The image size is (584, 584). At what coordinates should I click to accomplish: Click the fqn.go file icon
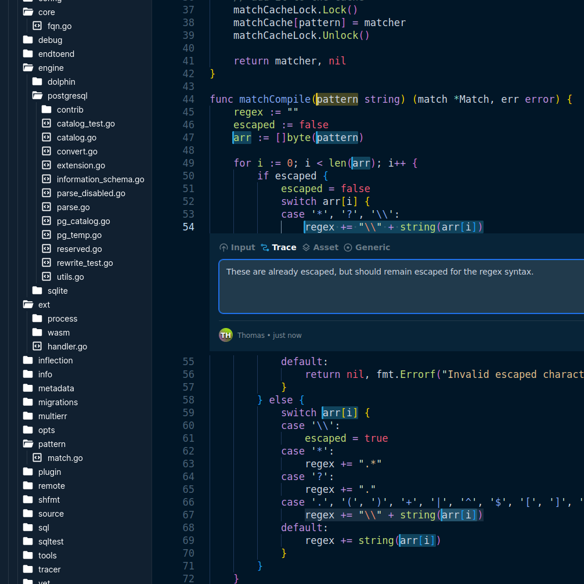pyautogui.click(x=37, y=26)
